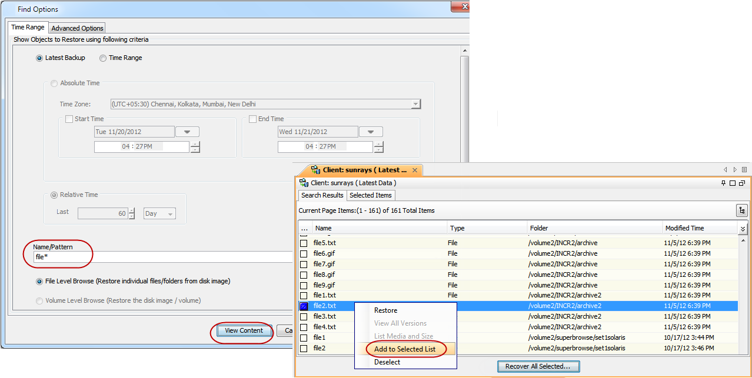Expand the column chooser double-chevron
752x378 pixels.
(743, 229)
